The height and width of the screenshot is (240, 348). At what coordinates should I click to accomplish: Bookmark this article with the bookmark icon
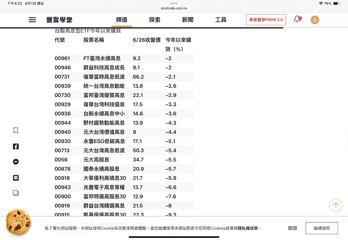coord(16,130)
